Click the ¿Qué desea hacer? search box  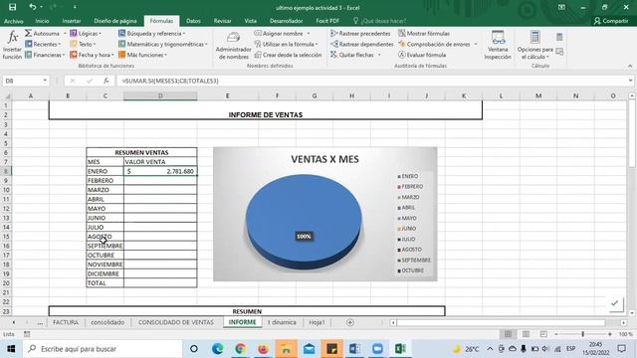[379, 21]
